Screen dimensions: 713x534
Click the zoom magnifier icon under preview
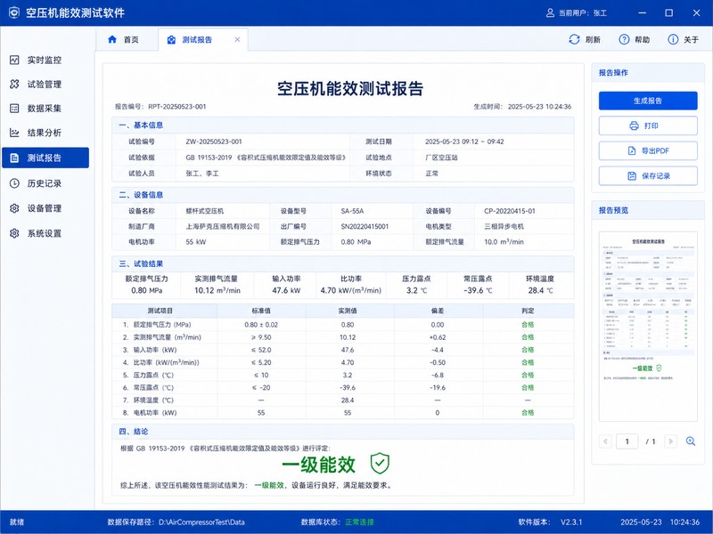pos(690,441)
